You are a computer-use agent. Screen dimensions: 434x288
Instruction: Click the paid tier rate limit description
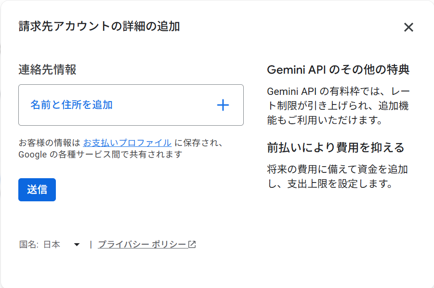[x=338, y=105]
